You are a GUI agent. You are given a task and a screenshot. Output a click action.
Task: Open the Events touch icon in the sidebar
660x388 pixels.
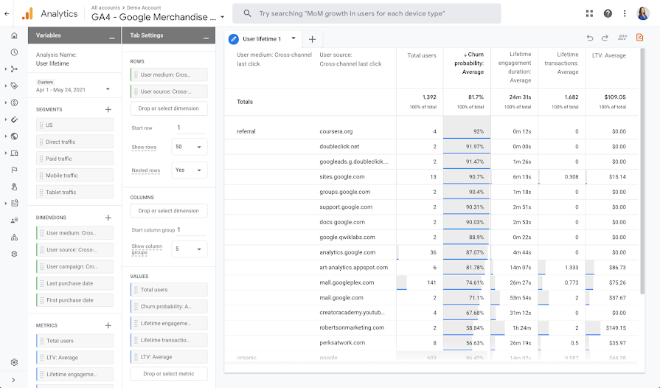[x=14, y=187]
